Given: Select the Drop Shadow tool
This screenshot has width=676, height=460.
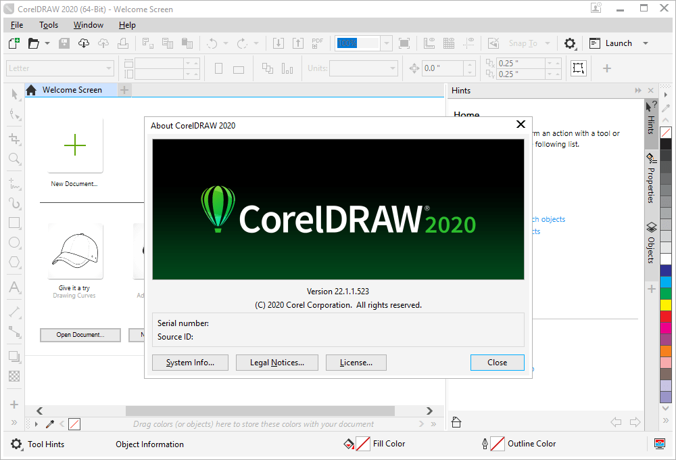Looking at the screenshot, I should pyautogui.click(x=14, y=356).
